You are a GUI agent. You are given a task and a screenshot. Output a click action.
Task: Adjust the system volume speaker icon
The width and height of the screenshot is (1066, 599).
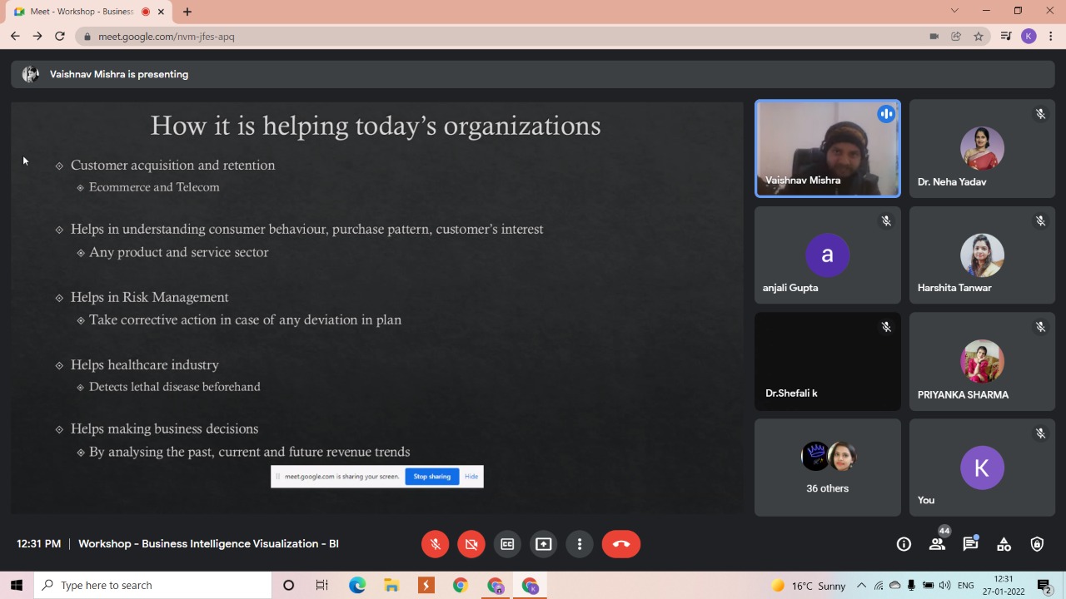tap(944, 586)
